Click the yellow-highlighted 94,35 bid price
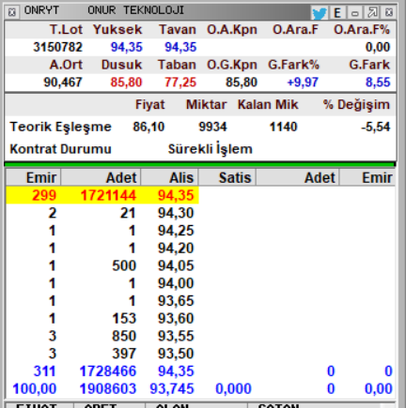 coord(176,195)
